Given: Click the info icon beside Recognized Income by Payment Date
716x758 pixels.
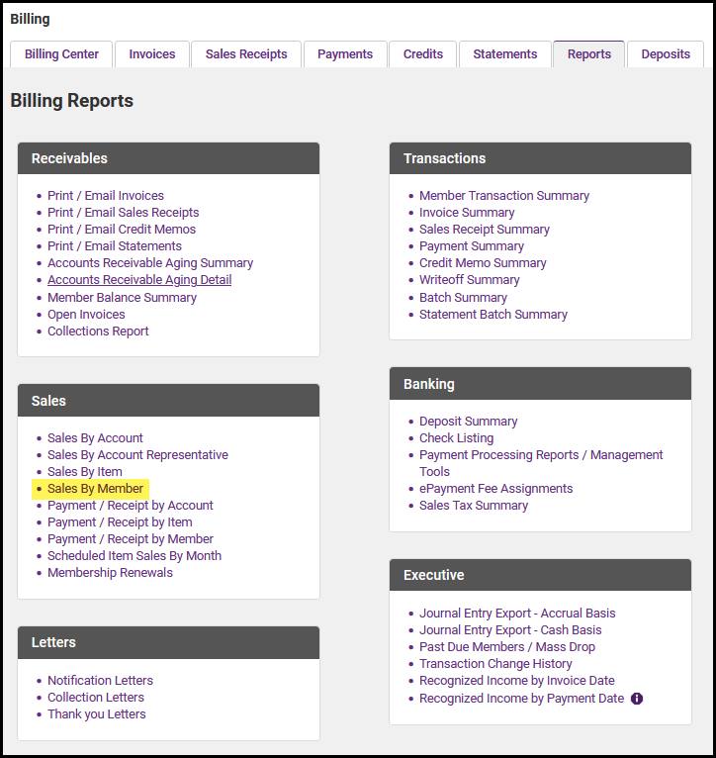Looking at the screenshot, I should tap(637, 699).
